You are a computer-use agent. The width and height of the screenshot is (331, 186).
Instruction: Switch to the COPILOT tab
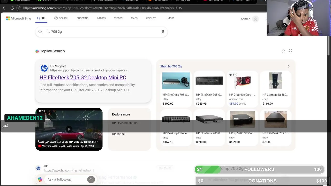point(151,18)
